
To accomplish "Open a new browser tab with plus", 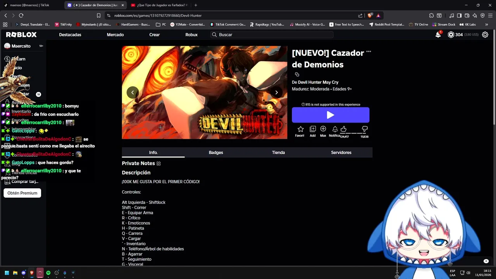I will 196,5.
